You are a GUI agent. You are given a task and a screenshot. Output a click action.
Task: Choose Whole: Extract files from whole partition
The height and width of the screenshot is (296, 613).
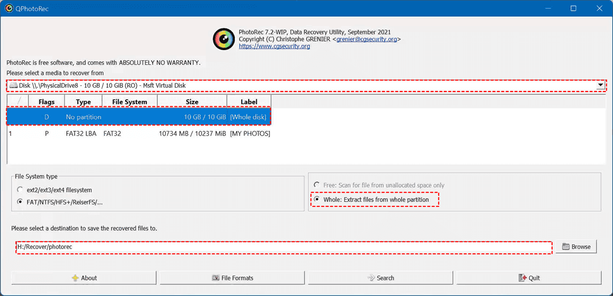pyautogui.click(x=317, y=199)
